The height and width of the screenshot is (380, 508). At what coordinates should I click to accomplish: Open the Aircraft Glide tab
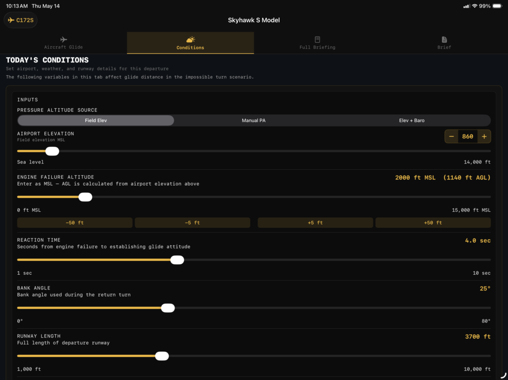click(x=64, y=43)
